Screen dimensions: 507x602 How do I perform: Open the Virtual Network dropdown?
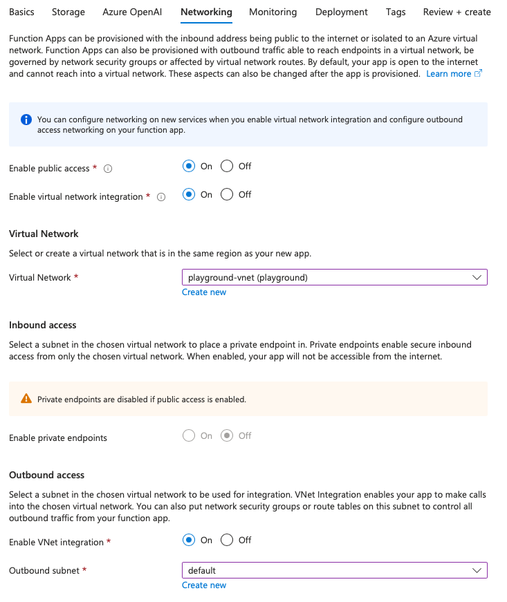(x=335, y=277)
